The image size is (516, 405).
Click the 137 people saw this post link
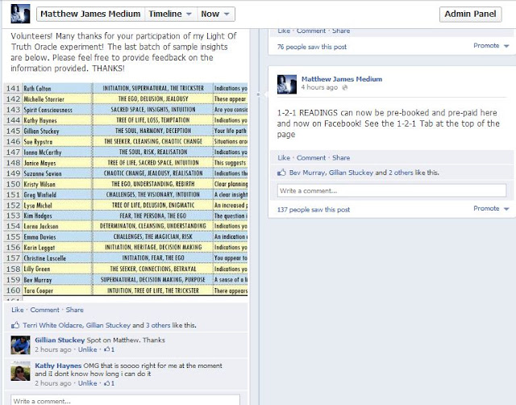tap(314, 210)
